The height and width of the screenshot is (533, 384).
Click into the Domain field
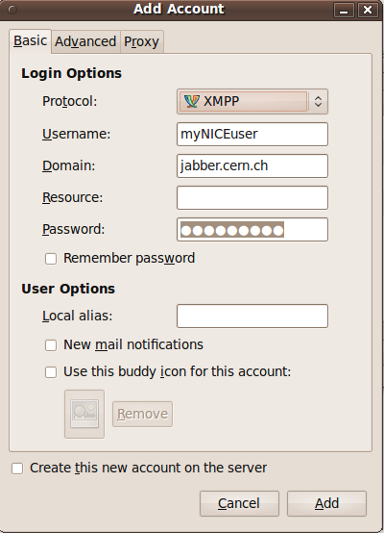pyautogui.click(x=252, y=165)
